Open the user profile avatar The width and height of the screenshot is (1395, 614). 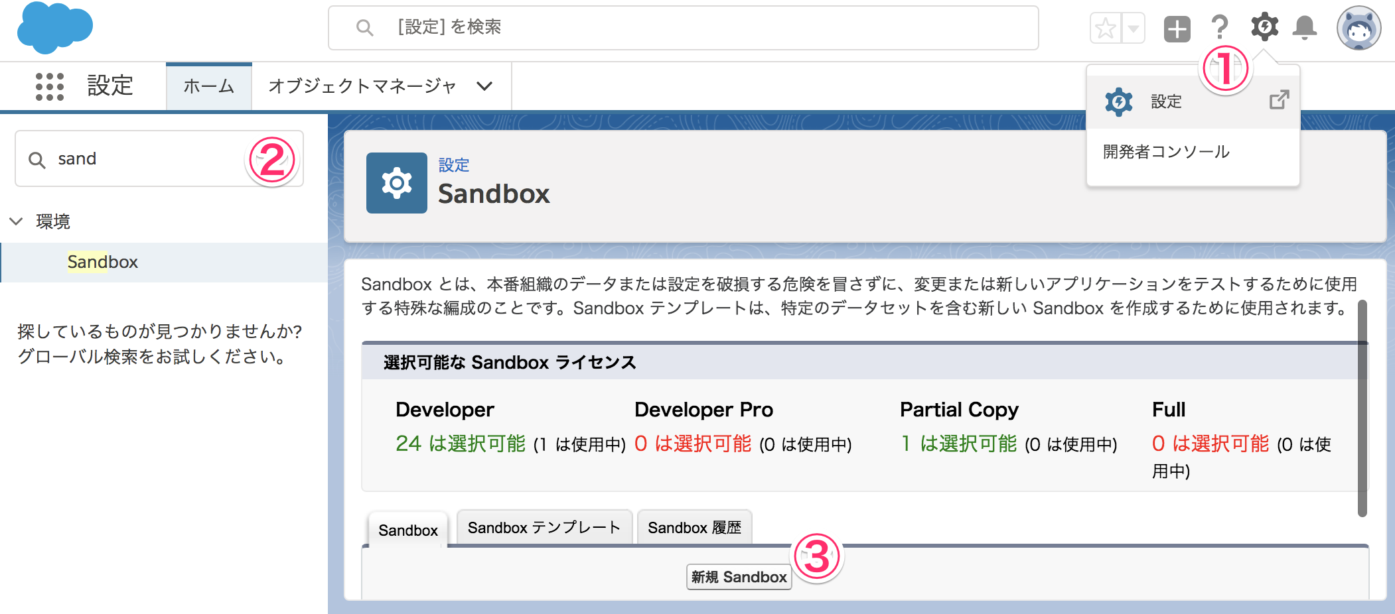pyautogui.click(x=1359, y=29)
